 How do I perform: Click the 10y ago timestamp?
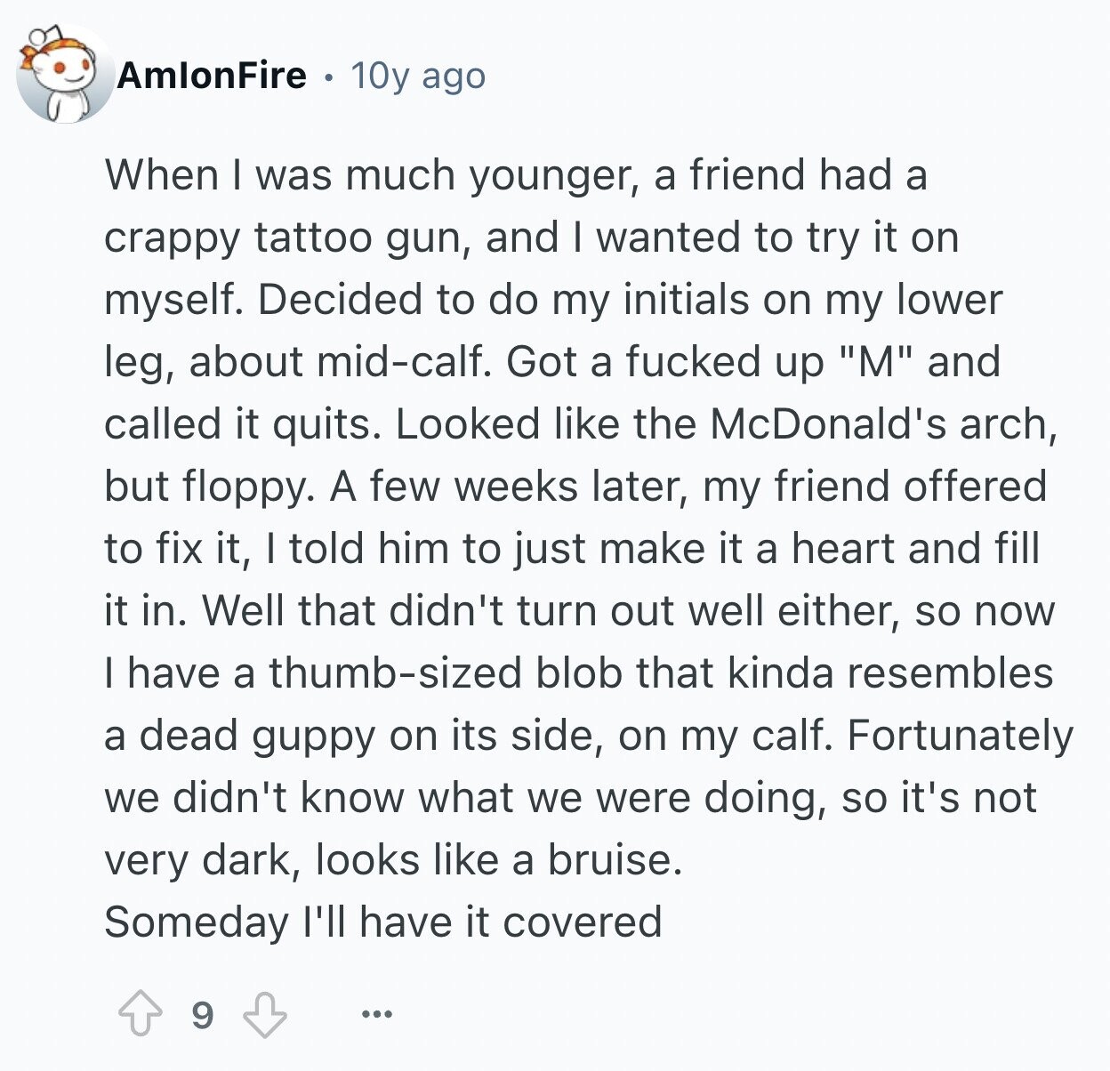point(418,76)
